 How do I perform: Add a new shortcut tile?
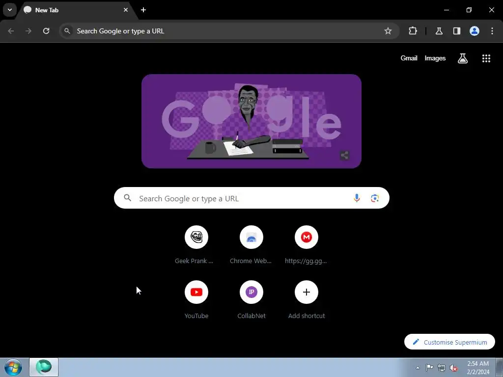307,300
